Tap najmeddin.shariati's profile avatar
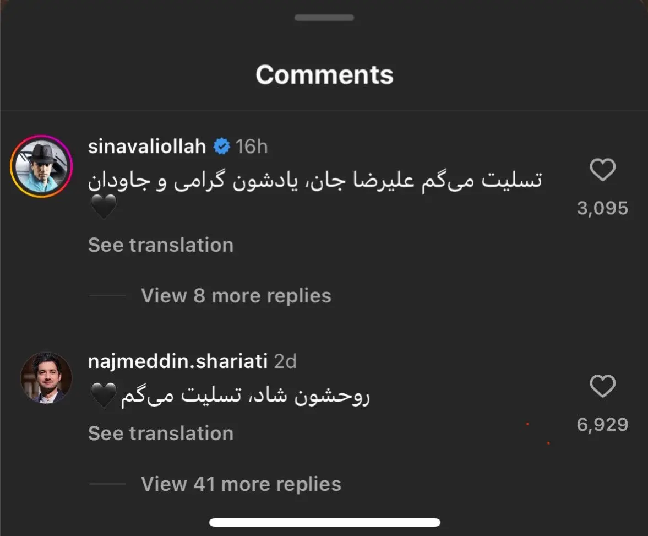Viewport: 648px width, 536px height. point(46,378)
